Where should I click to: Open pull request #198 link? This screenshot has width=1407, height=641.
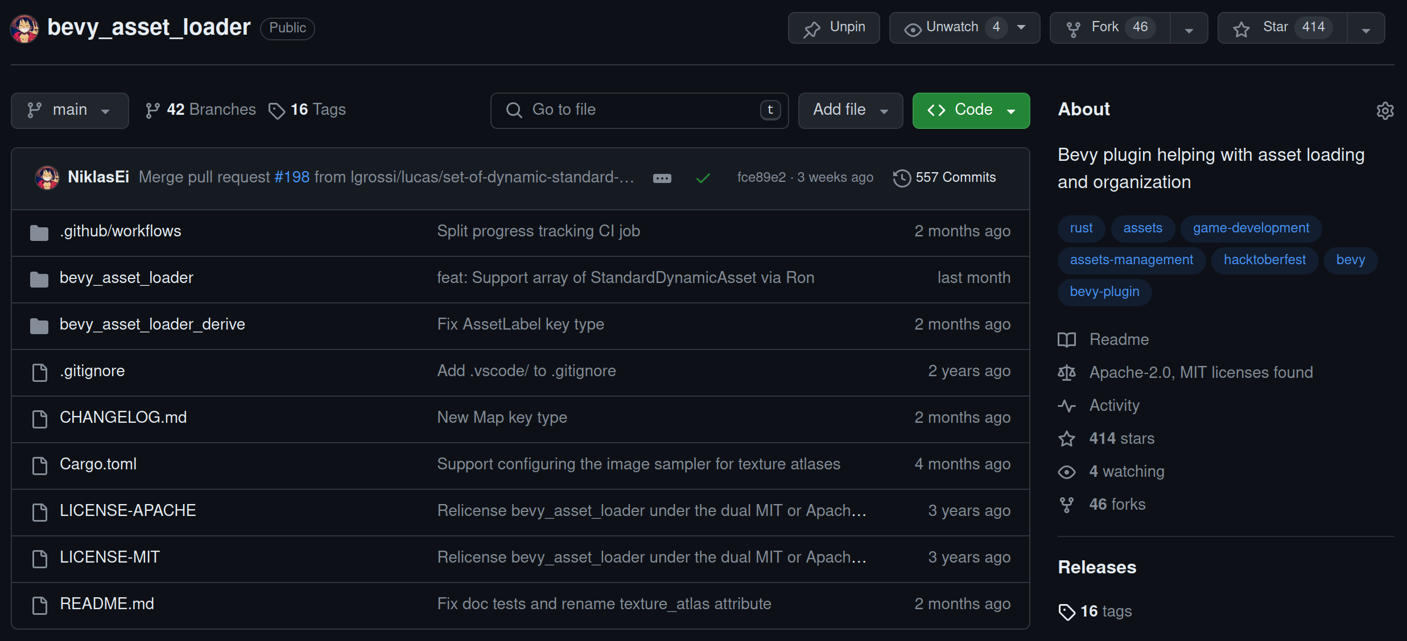coord(291,177)
